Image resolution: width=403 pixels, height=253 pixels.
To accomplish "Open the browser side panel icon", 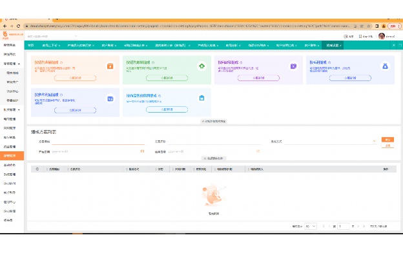I will 377,26.
